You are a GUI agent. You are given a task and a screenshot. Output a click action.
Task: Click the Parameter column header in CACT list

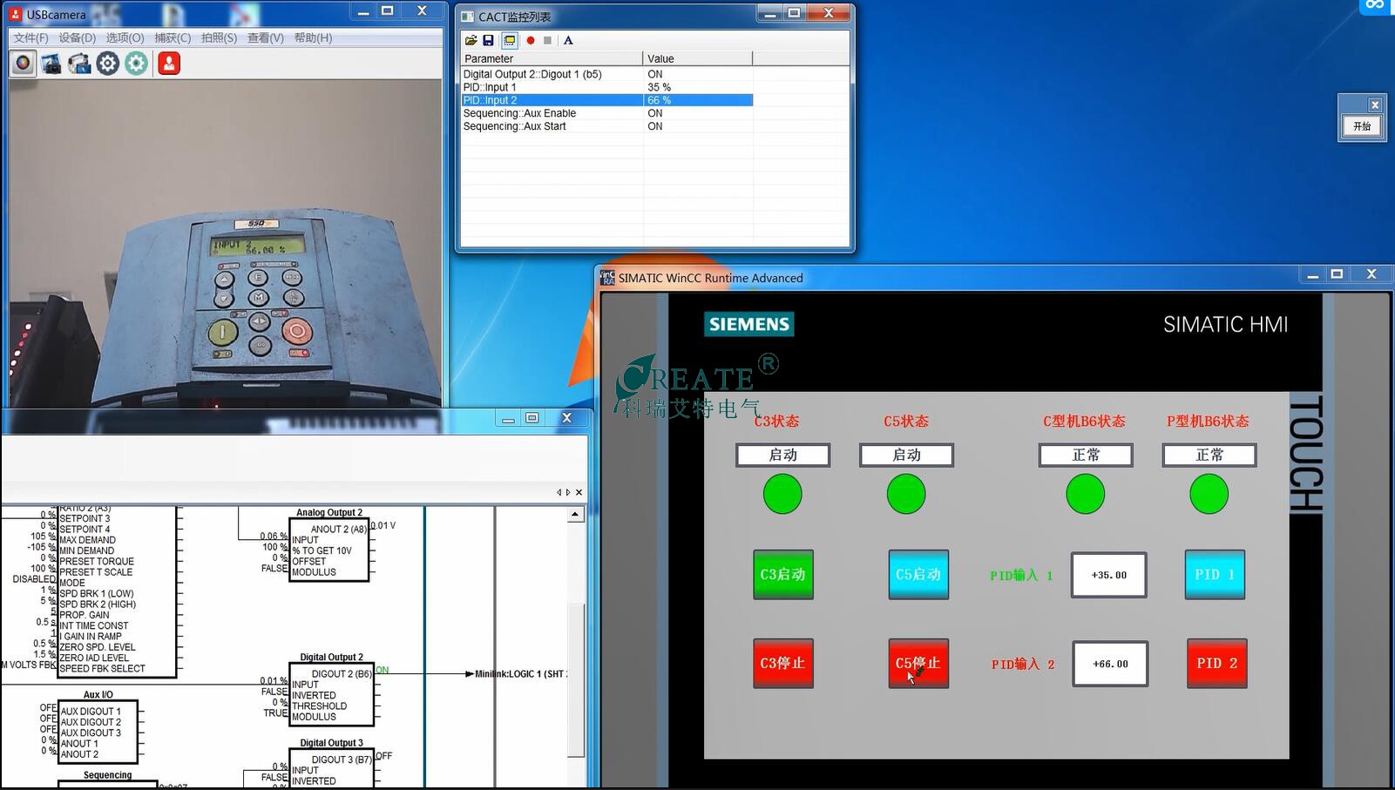pos(552,58)
